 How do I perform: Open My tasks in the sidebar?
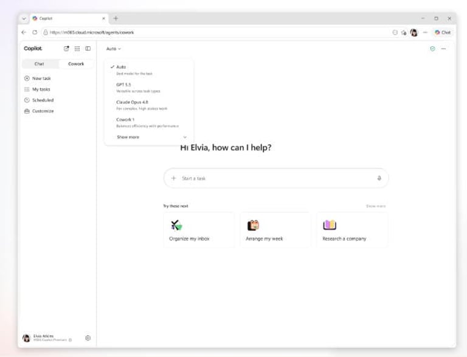click(41, 89)
